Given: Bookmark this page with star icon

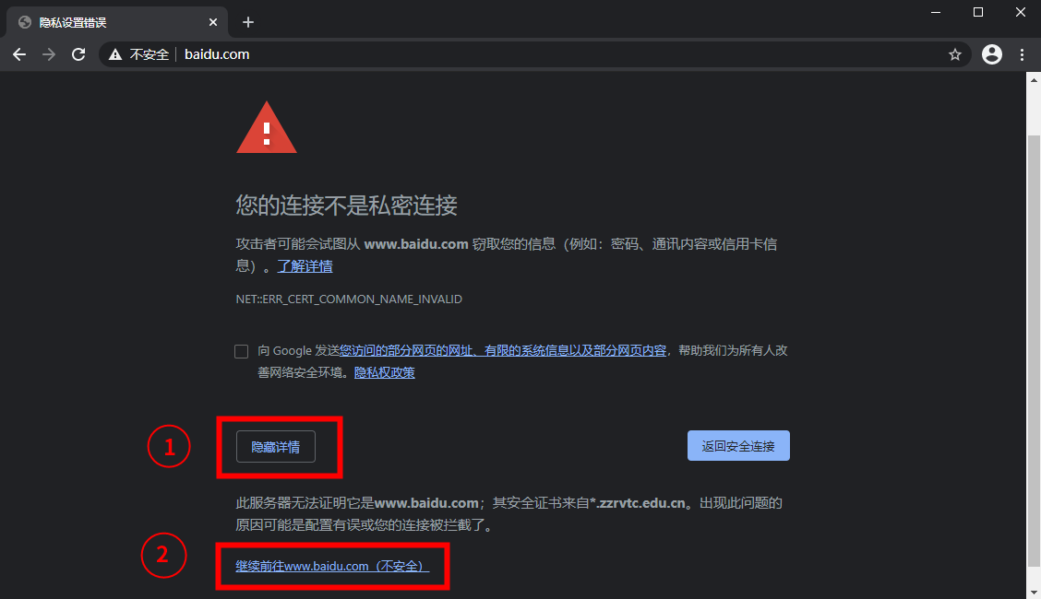Looking at the screenshot, I should [954, 54].
